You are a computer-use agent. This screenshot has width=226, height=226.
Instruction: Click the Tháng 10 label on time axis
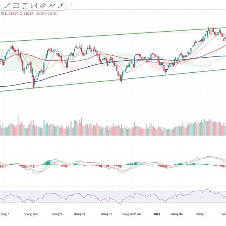(79, 214)
